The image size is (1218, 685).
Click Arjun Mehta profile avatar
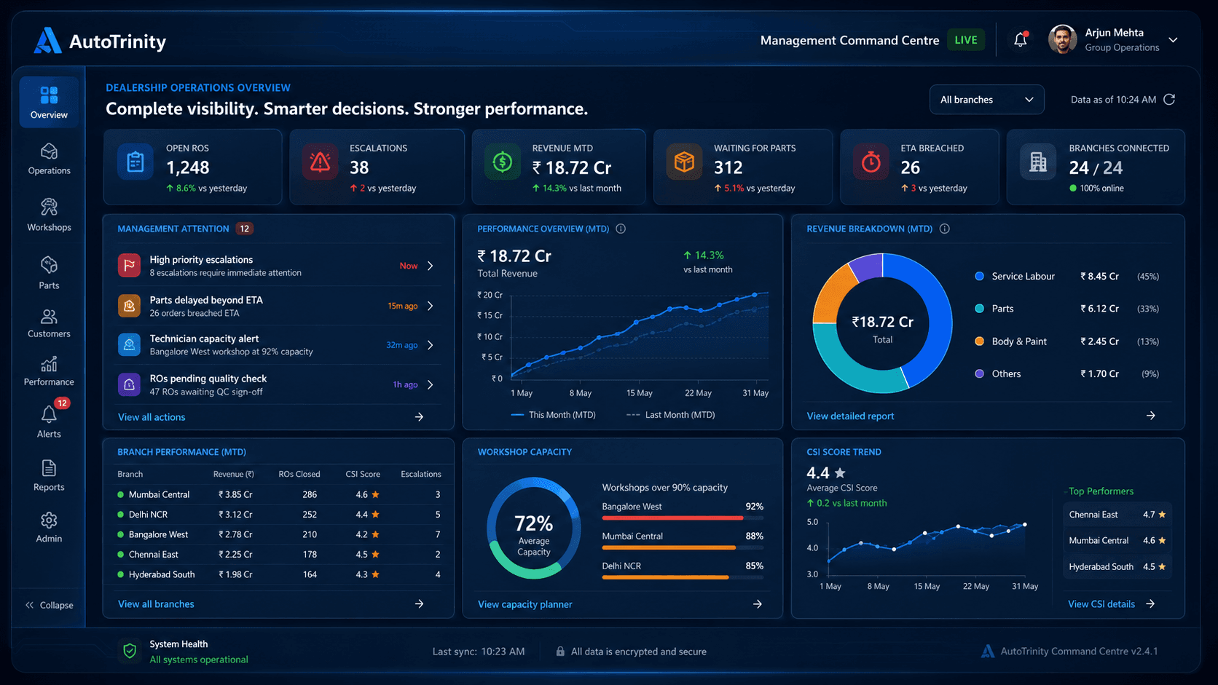pyautogui.click(x=1062, y=40)
